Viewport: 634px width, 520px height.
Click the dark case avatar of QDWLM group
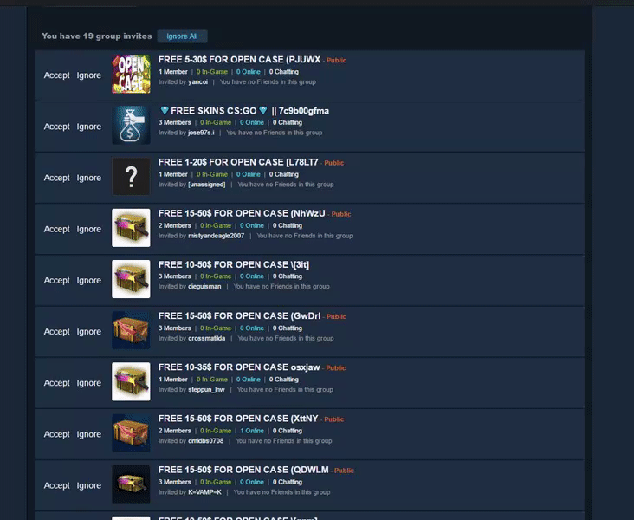click(x=131, y=484)
